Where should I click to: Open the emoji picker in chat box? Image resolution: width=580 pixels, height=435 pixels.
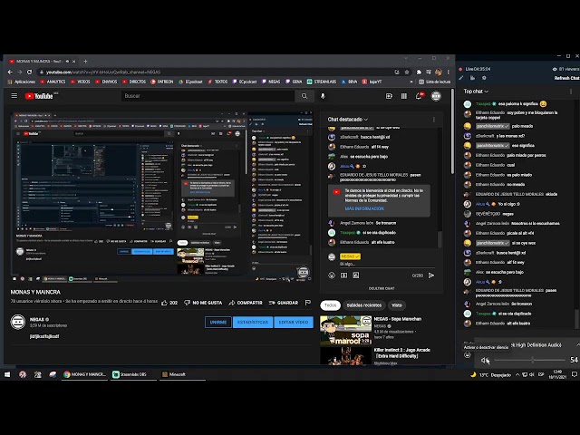coord(332,275)
